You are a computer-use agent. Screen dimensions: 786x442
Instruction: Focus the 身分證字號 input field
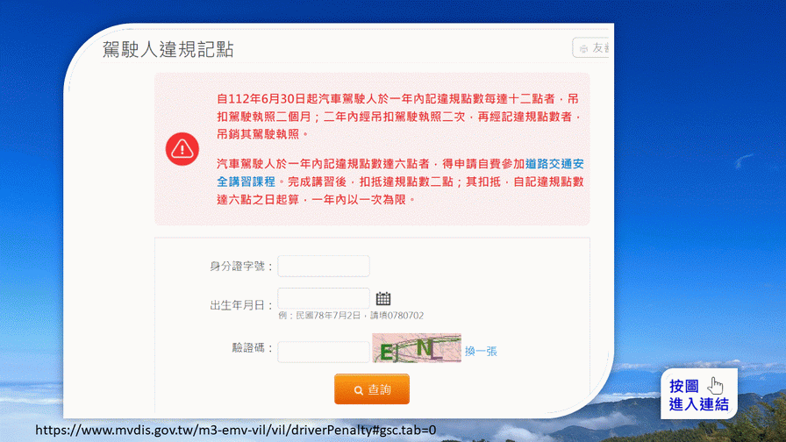(x=324, y=266)
